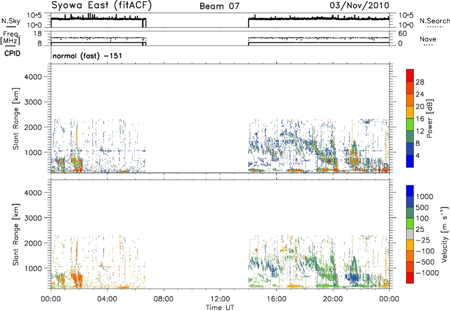Select the 'normal (fast) -151' CPID text
Image resolution: width=450 pixels, height=311 pixels.
[x=87, y=56]
